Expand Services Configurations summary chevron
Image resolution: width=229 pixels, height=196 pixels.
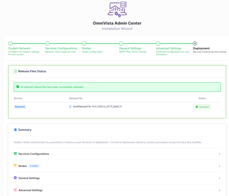(x=219, y=154)
